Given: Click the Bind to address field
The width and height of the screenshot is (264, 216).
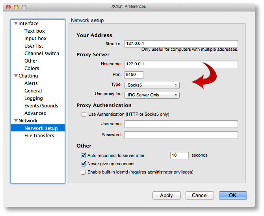Looking at the screenshot, I should tap(181, 44).
